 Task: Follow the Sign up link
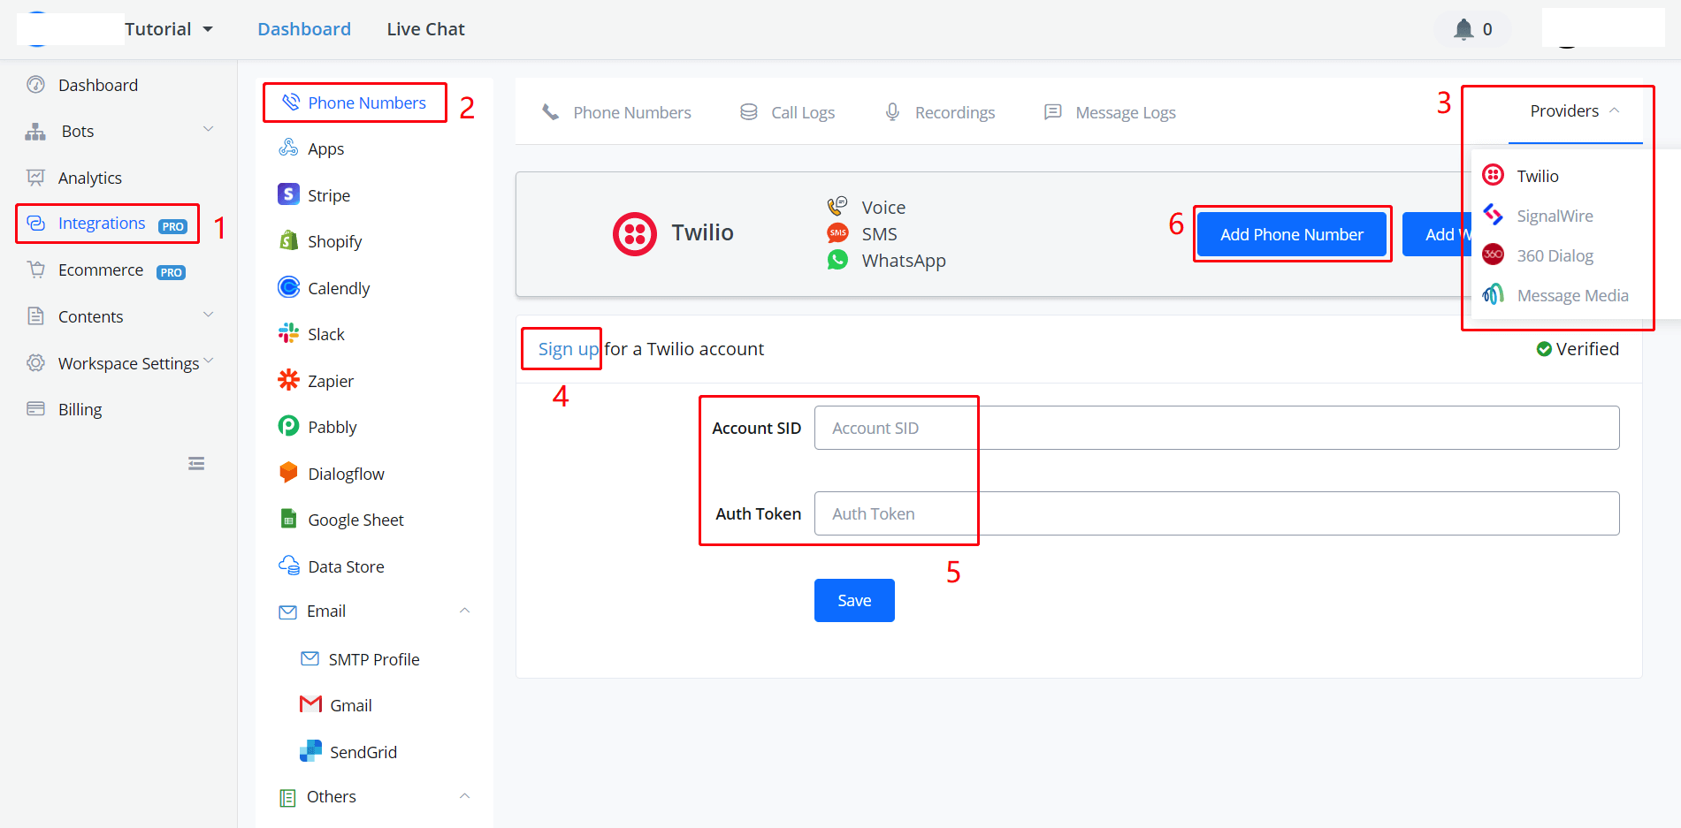(x=569, y=349)
